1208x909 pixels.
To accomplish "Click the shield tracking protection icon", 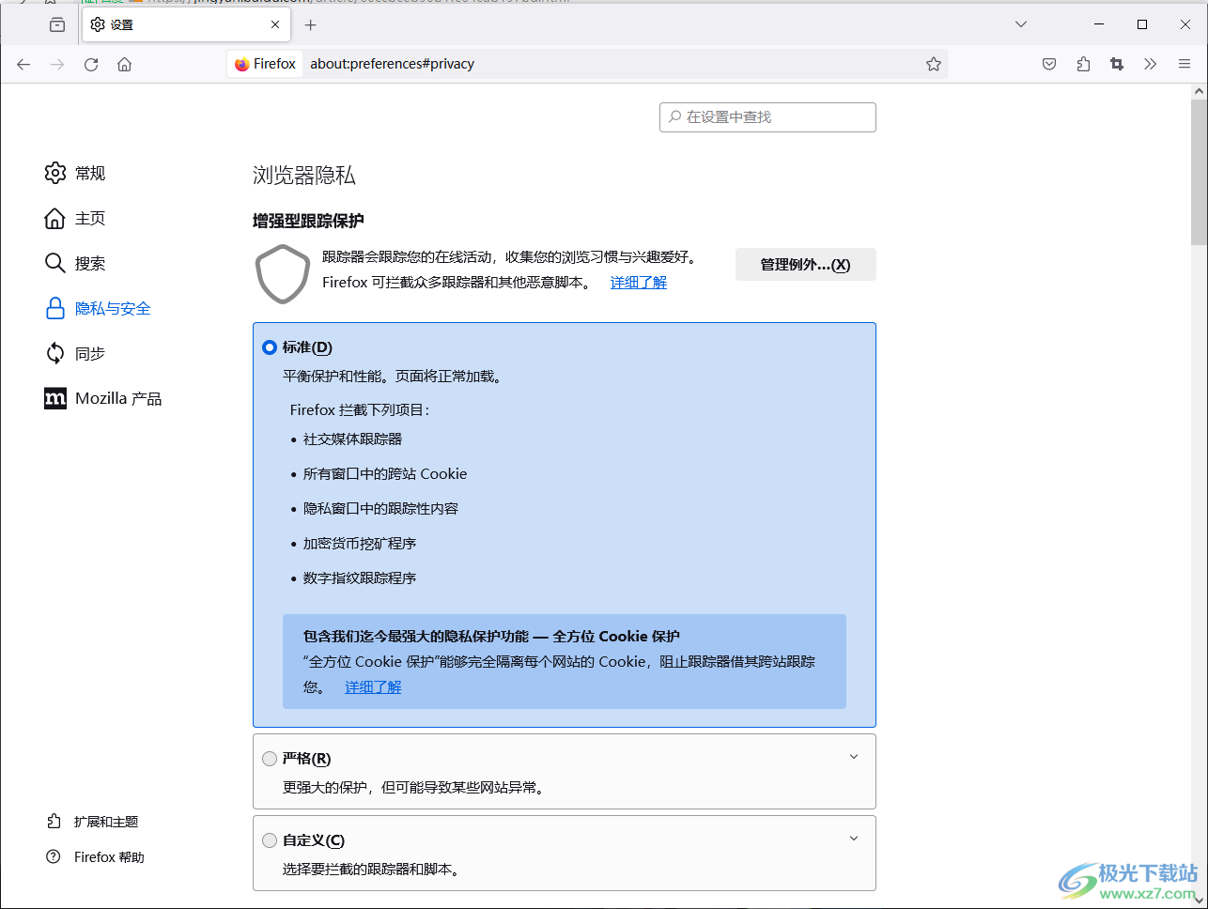I will [282, 273].
